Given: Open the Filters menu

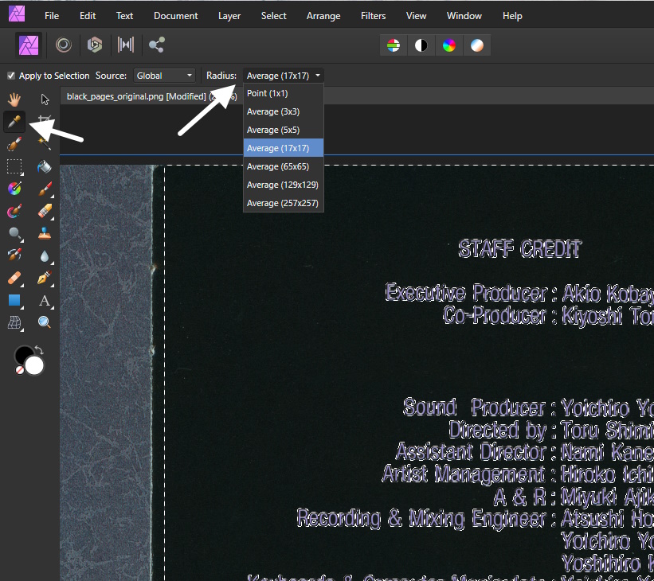Looking at the screenshot, I should [373, 15].
